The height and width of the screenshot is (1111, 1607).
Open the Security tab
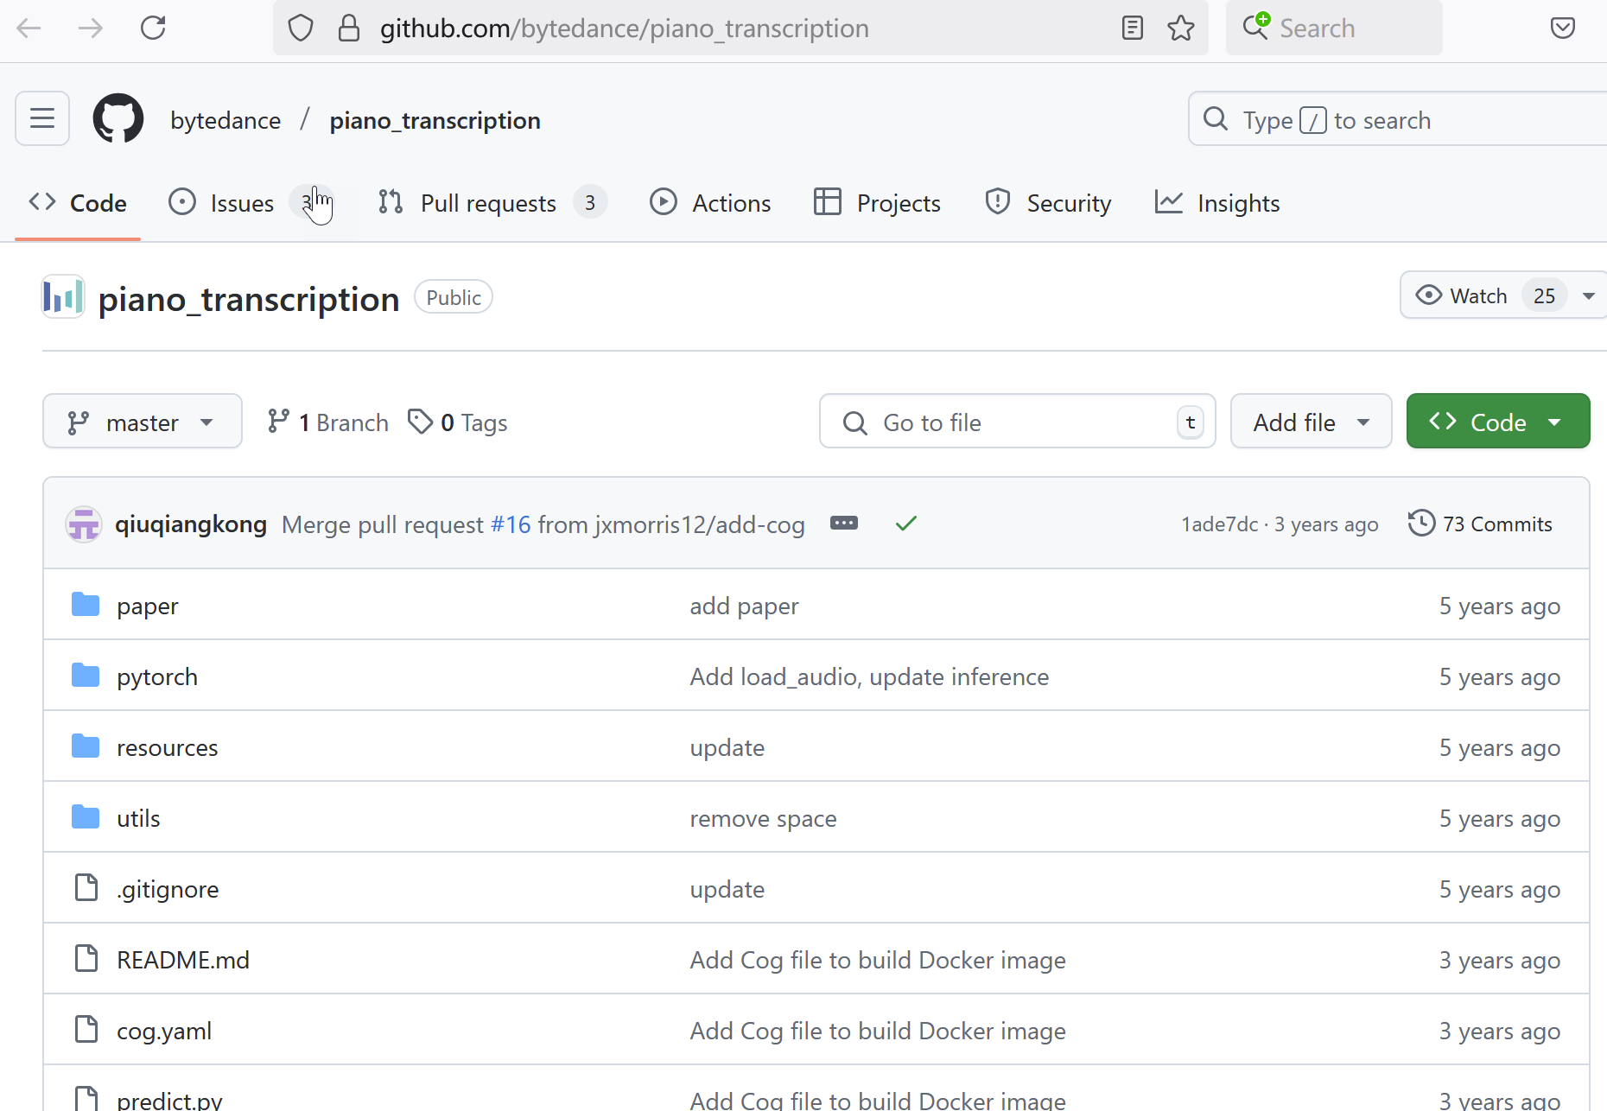click(x=1048, y=203)
